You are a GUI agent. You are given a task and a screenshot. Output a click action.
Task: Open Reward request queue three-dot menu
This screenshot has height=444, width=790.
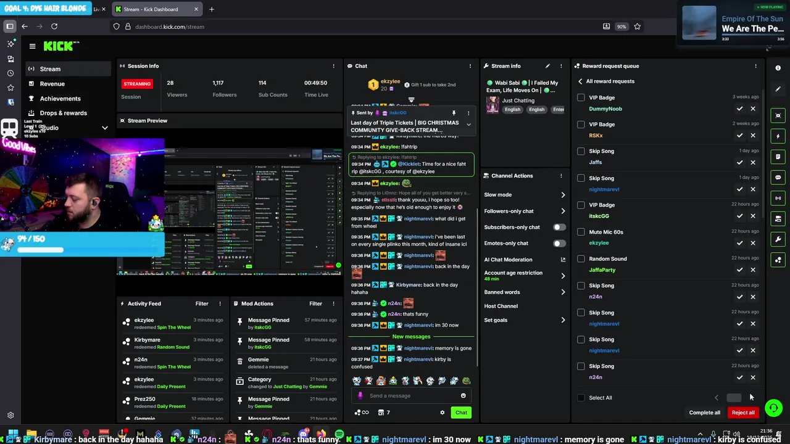[x=755, y=66]
